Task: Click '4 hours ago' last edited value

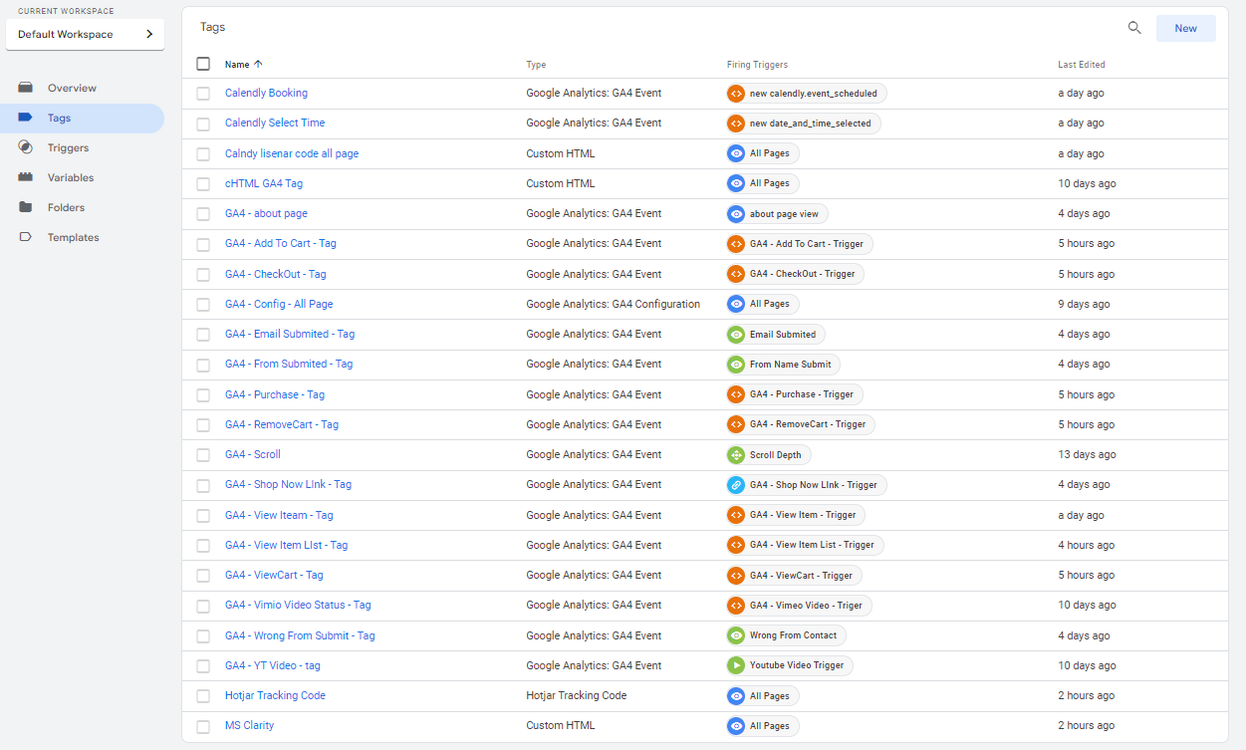Action: tap(1086, 545)
